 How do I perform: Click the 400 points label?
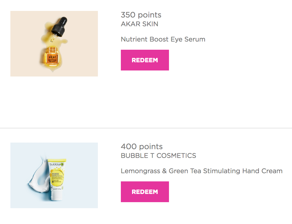[142, 147]
